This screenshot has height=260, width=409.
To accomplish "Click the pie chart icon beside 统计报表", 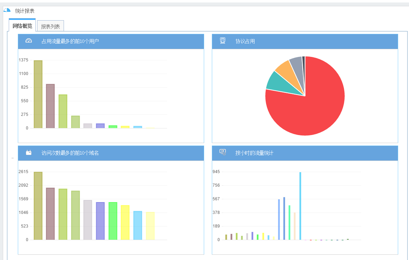I will coord(7,10).
